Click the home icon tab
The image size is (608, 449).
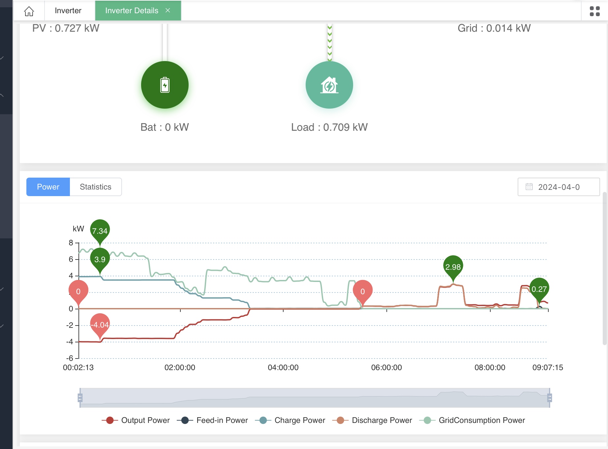[29, 11]
